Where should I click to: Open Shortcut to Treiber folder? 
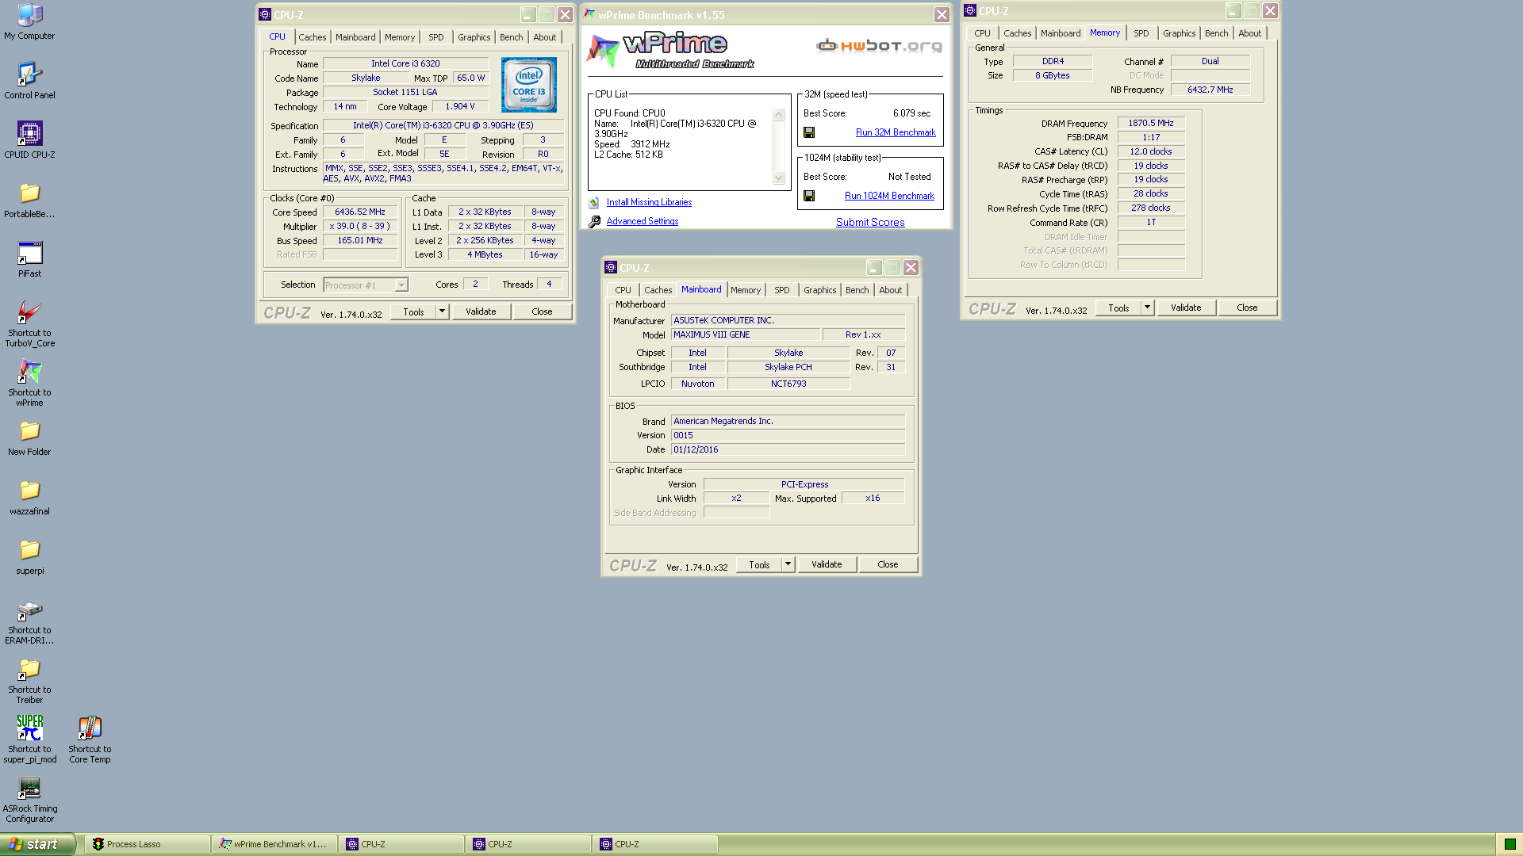[29, 680]
